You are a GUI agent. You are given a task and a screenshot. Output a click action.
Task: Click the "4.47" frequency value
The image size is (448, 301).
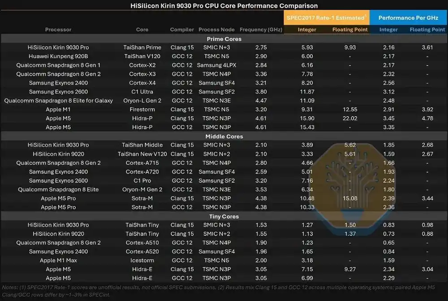261,101
